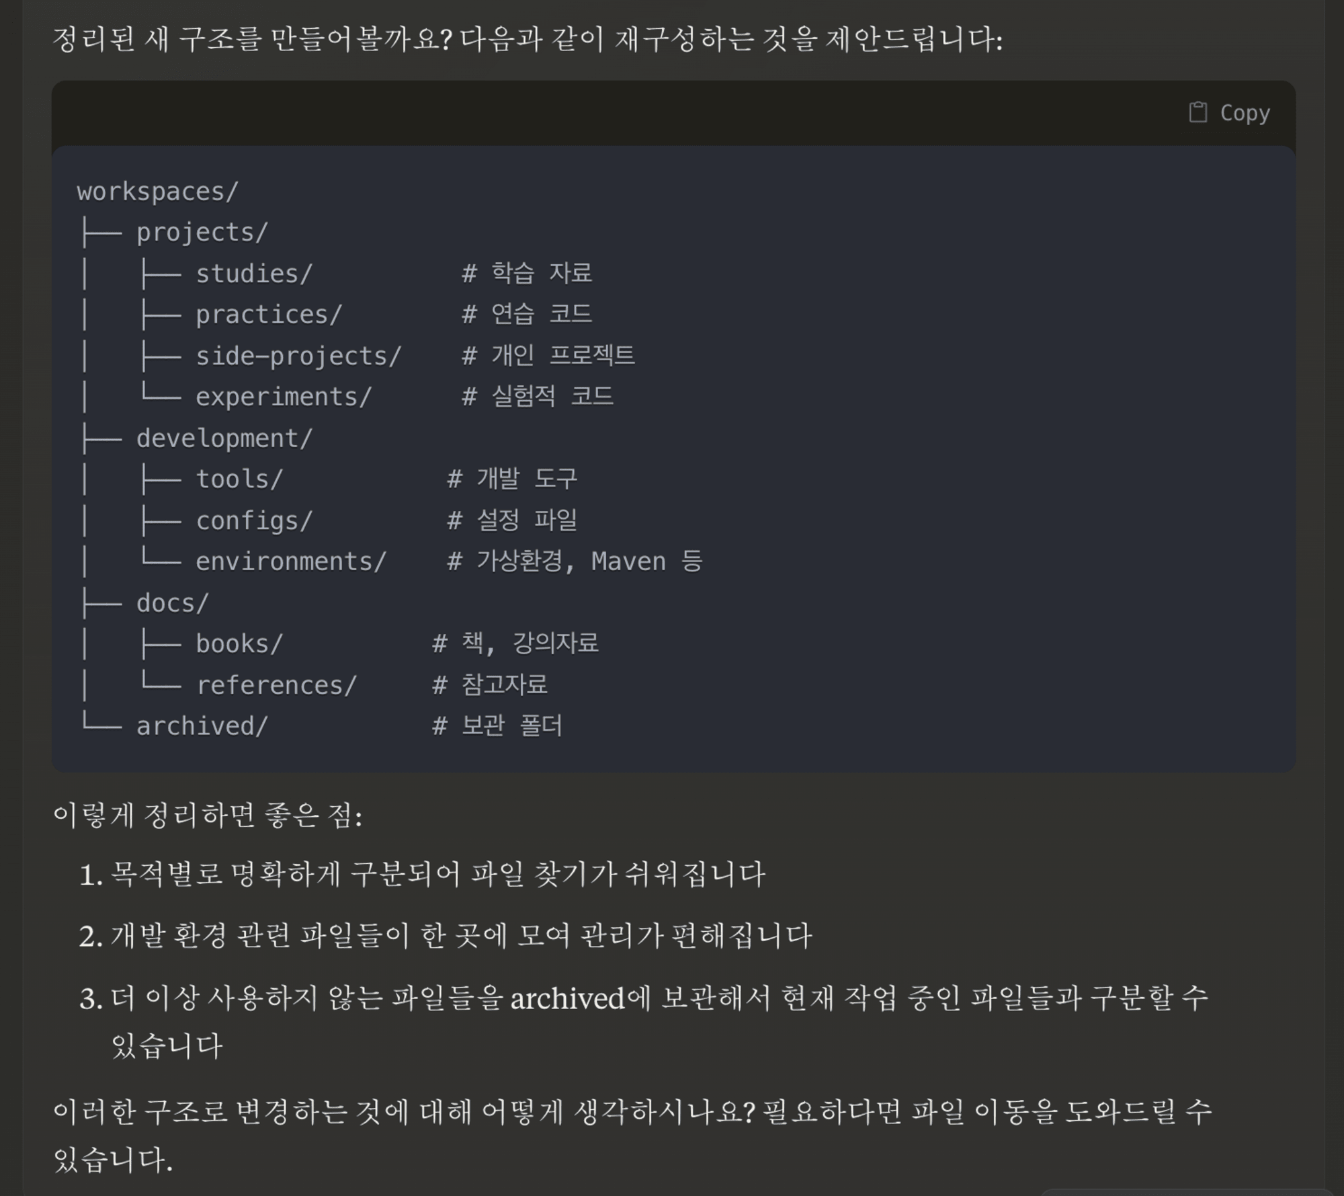
Task: Click the comment '# 보관 폴더'
Action: click(x=497, y=725)
